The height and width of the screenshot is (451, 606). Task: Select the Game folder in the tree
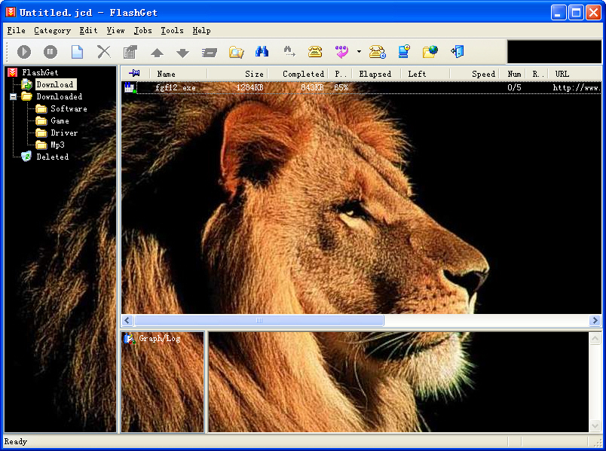[x=60, y=120]
